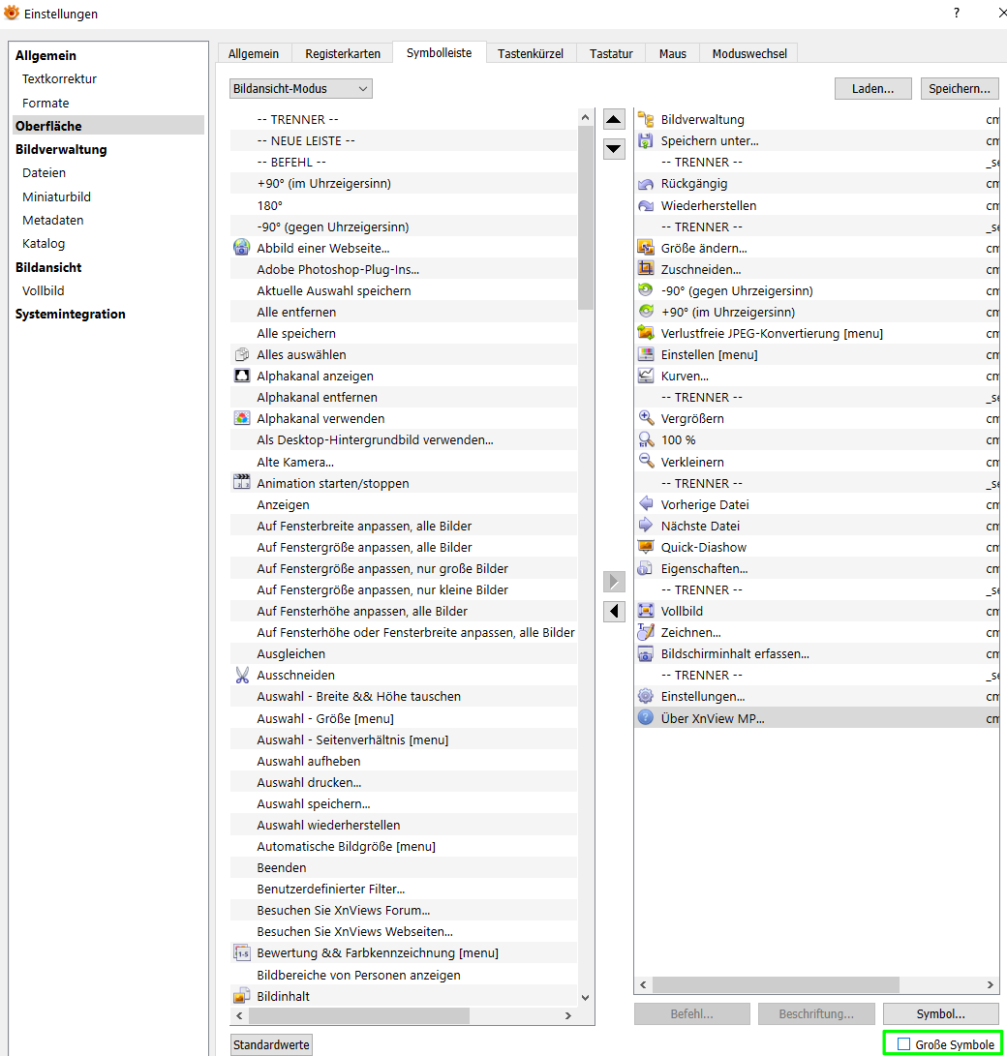Click the Vollbild fullscreen icon
Image resolution: width=1007 pixels, height=1056 pixels.
coord(646,611)
